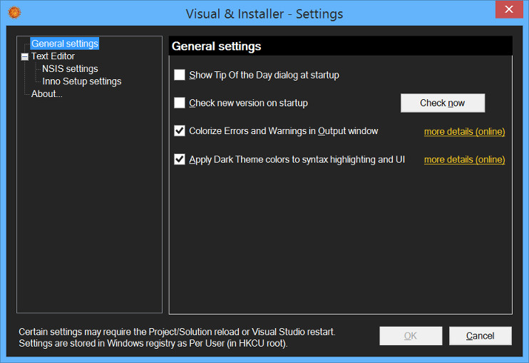
Task: Click the 'Settings are stored in Windows registry' note
Action: pos(153,344)
